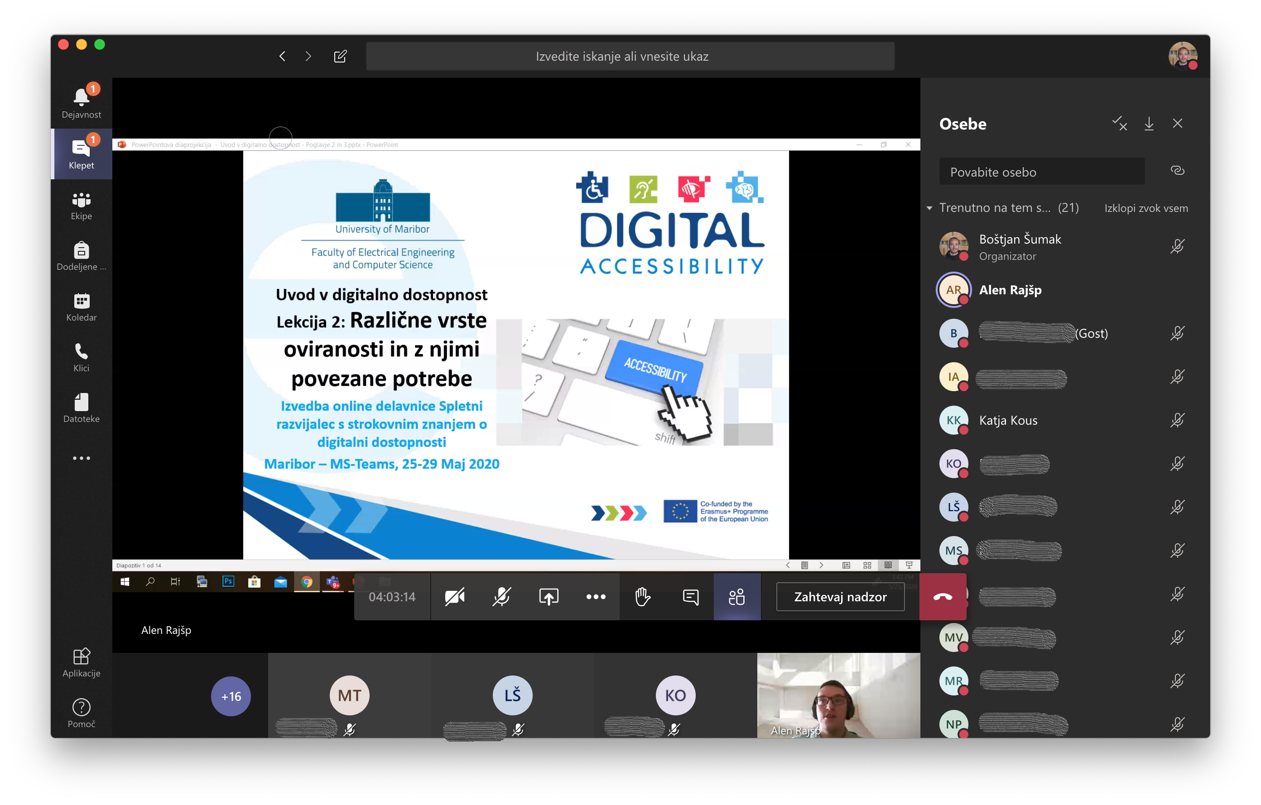Unmute your microphone

[501, 596]
